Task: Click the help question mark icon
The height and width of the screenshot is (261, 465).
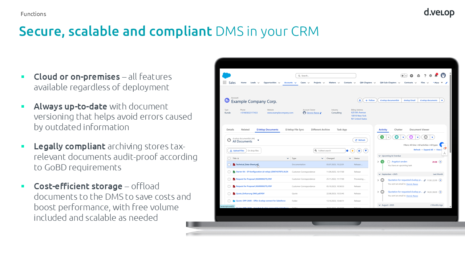Action: [425, 76]
